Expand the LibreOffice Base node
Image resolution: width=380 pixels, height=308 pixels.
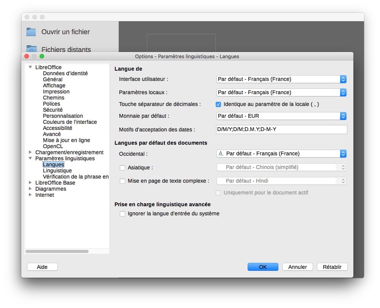coord(30,182)
